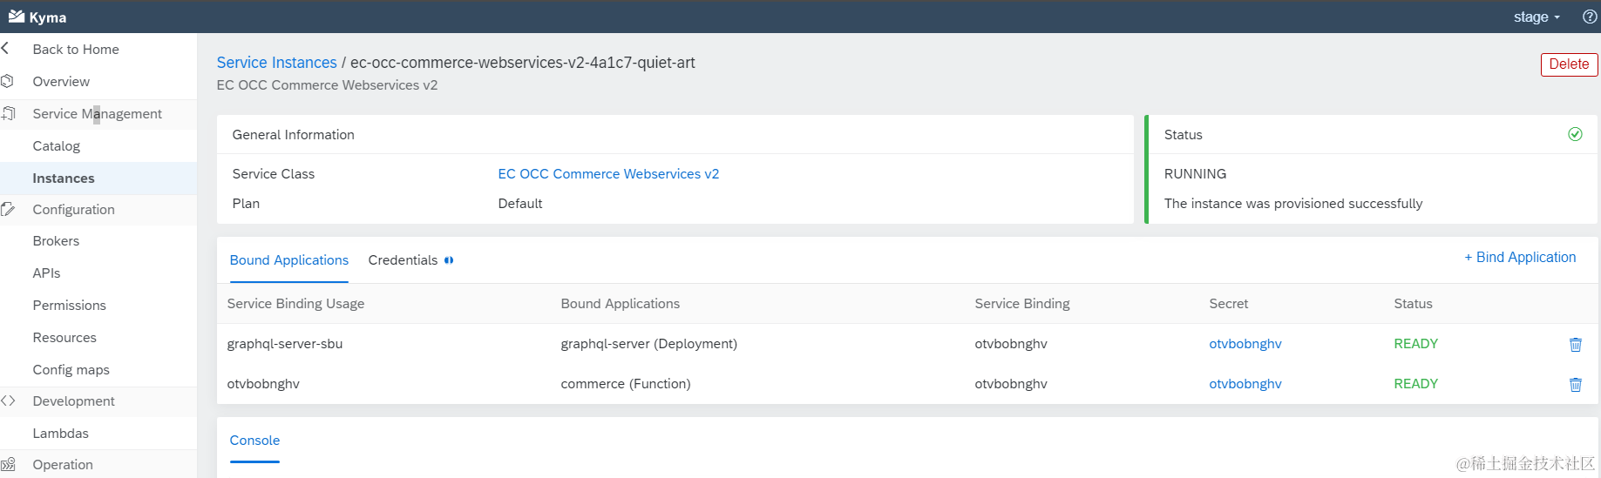1601x478 pixels.
Task: Click the Service Management sidebar icon
Action: [x=9, y=114]
